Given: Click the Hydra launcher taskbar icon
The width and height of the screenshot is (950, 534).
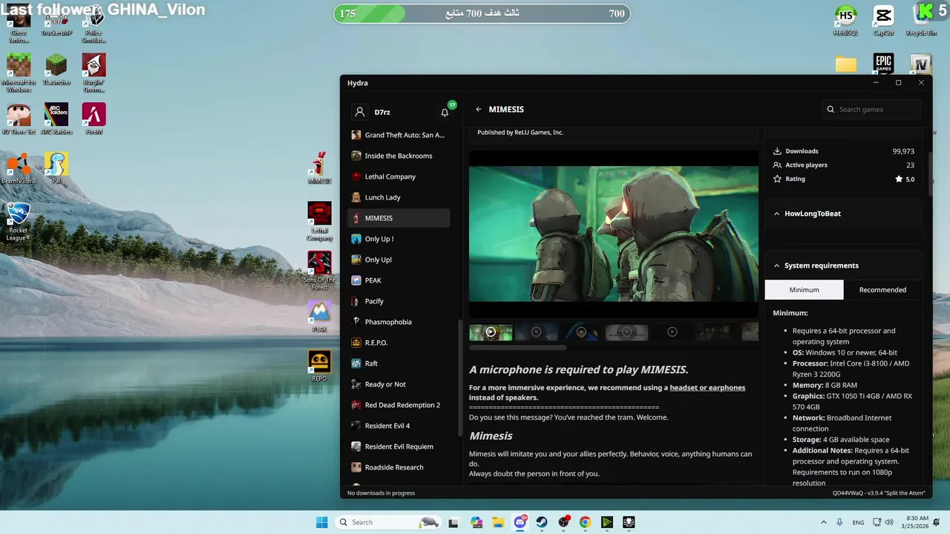Looking at the screenshot, I should pyautogui.click(x=629, y=522).
